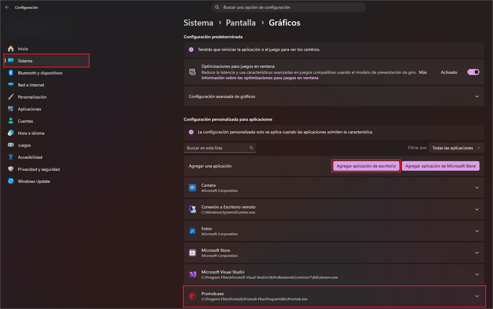
Task: Click Buscar una opción de configuración field
Action: click(289, 7)
